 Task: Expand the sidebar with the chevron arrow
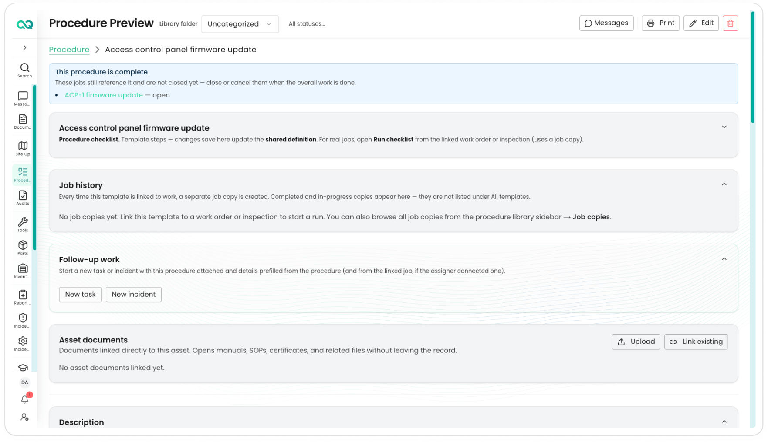pyautogui.click(x=25, y=47)
